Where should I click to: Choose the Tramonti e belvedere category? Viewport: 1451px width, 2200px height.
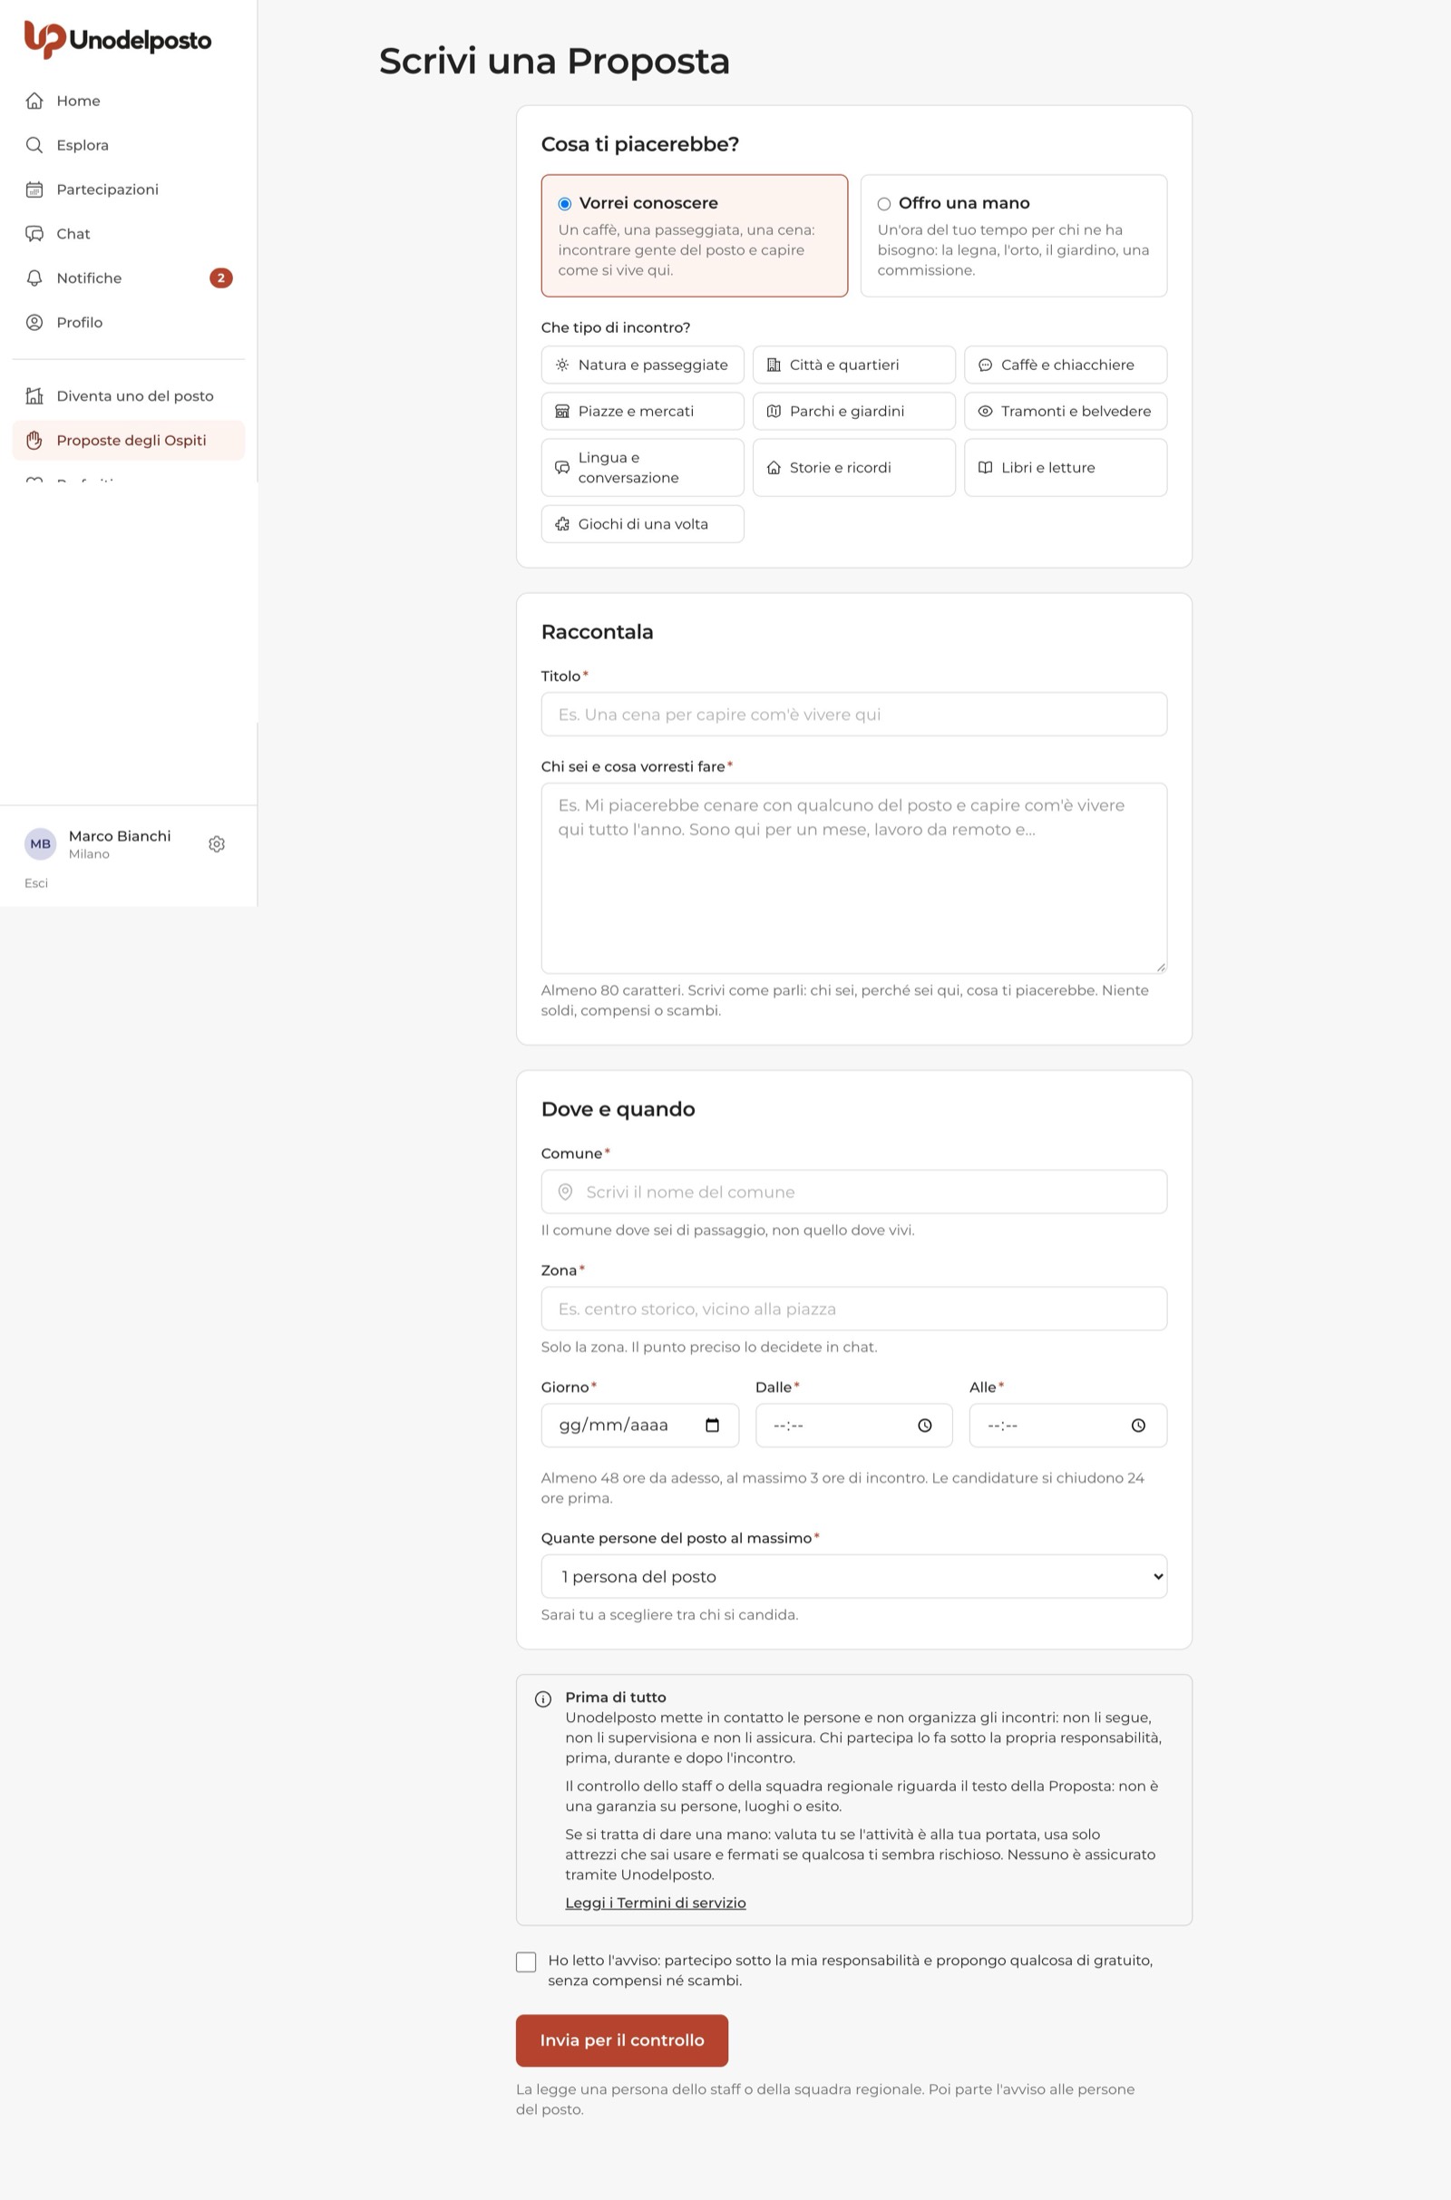[x=1065, y=411]
